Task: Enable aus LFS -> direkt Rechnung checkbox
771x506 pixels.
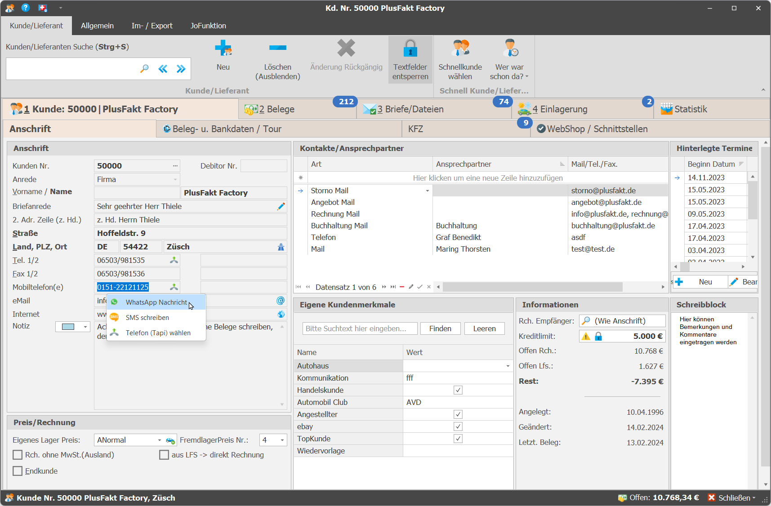Action: [164, 455]
